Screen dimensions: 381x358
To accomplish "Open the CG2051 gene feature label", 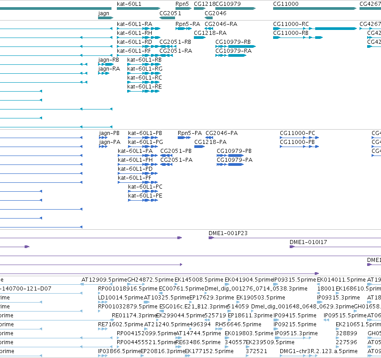I will 170,13.
